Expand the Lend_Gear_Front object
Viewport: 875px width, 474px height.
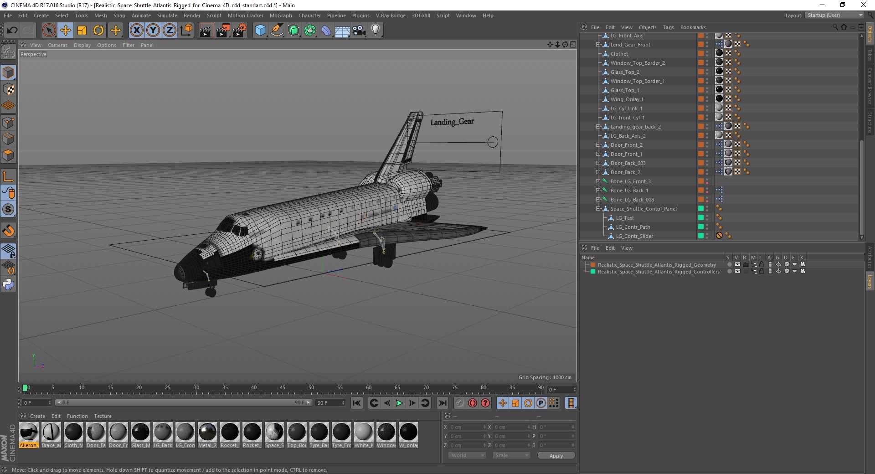(x=598, y=45)
